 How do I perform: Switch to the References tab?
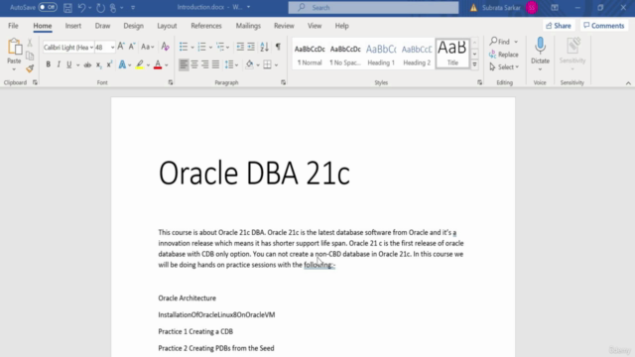pyautogui.click(x=206, y=26)
